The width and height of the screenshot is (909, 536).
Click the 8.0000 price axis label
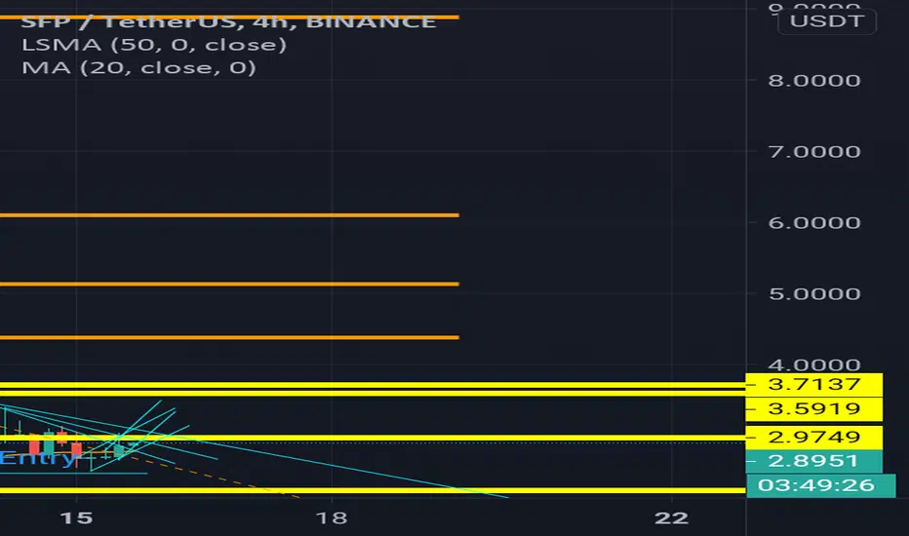coord(814,81)
